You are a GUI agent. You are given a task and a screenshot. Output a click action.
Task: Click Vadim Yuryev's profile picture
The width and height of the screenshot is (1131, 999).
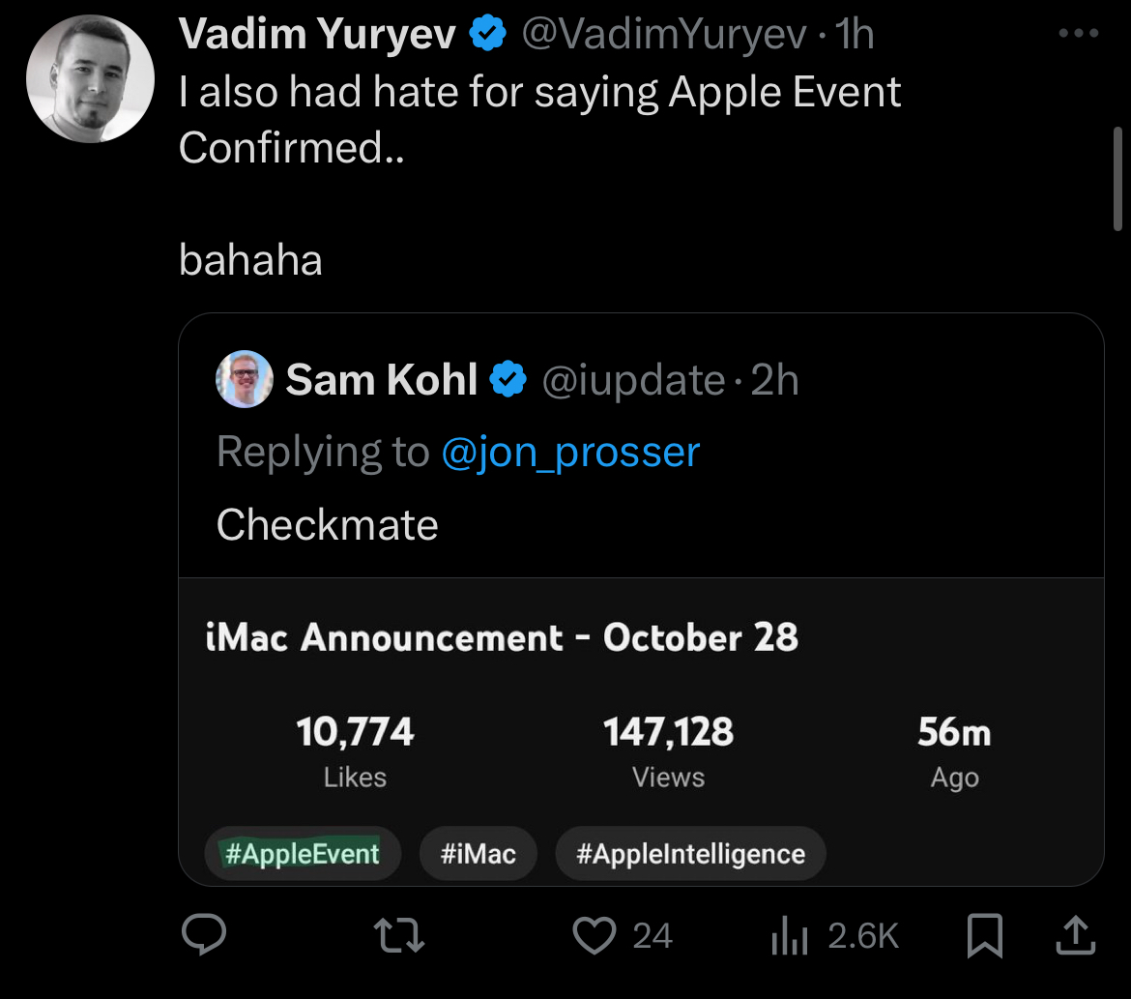point(91,79)
